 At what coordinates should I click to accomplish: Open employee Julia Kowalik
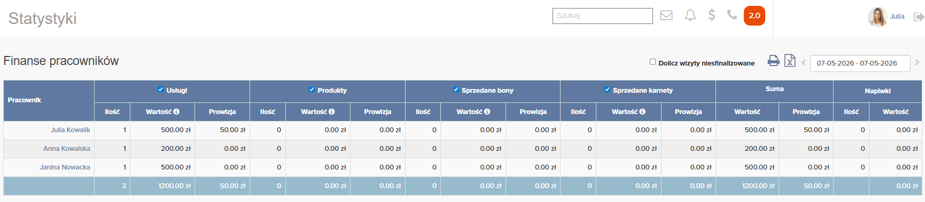[x=71, y=130]
